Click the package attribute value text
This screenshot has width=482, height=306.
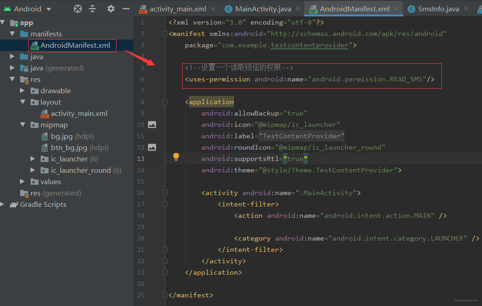[285, 45]
